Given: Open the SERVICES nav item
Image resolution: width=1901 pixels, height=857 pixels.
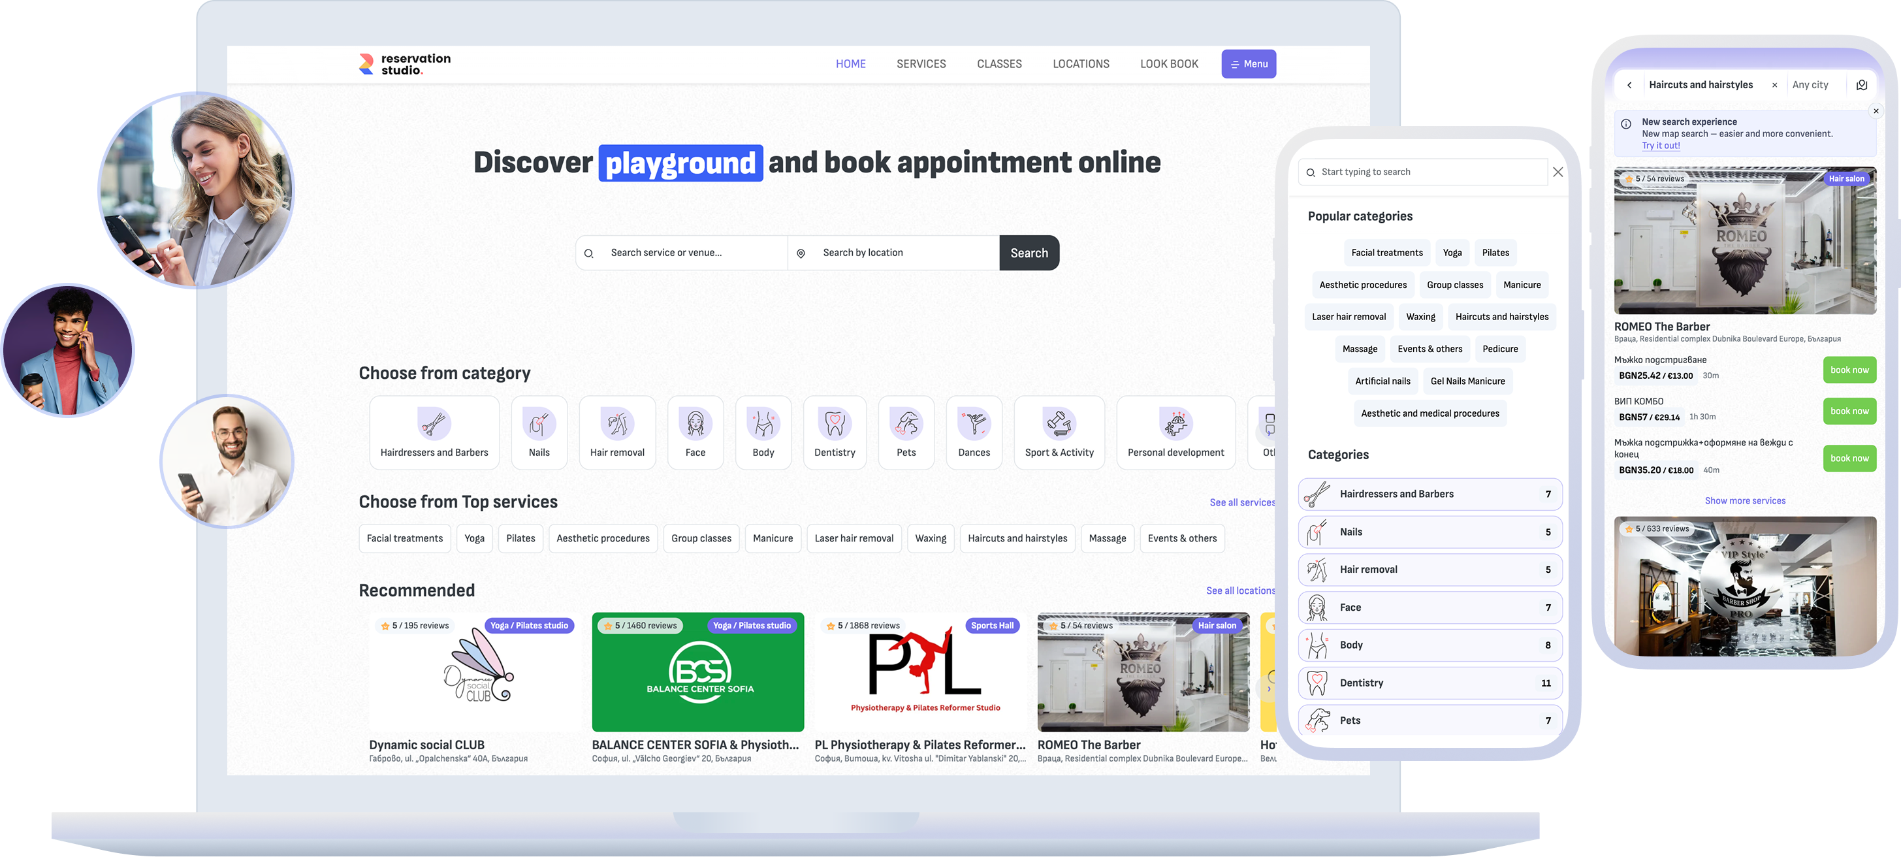Looking at the screenshot, I should coord(921,64).
